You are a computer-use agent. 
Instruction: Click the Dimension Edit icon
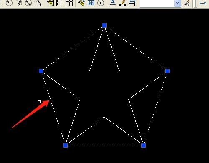113,3
